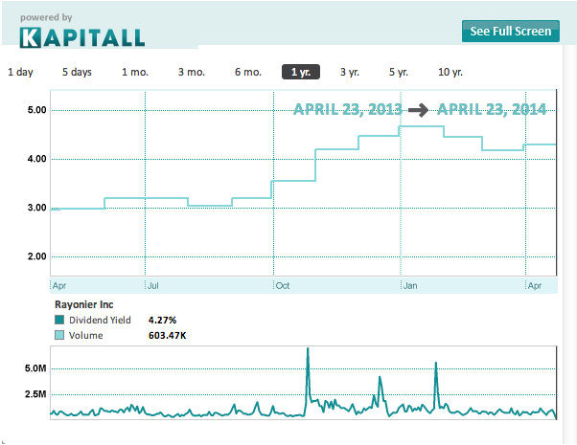
Task: Click the Oct marker on the time axis
Action: tap(283, 285)
